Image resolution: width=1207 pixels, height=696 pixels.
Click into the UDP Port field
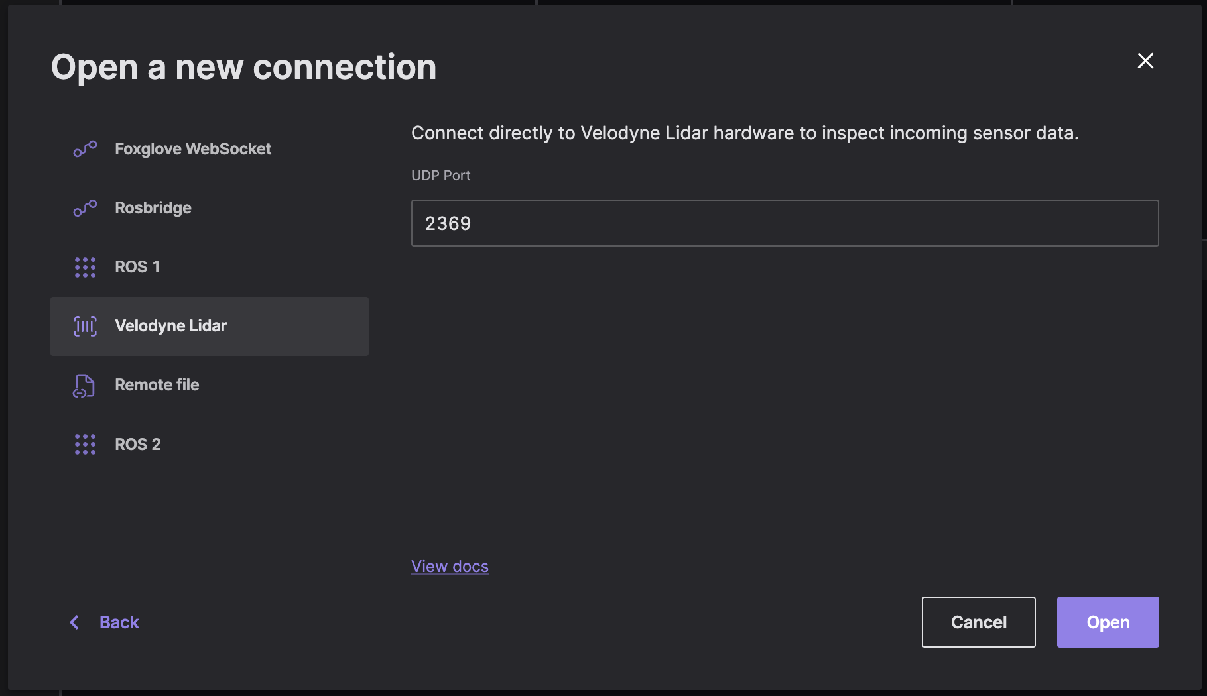point(785,223)
